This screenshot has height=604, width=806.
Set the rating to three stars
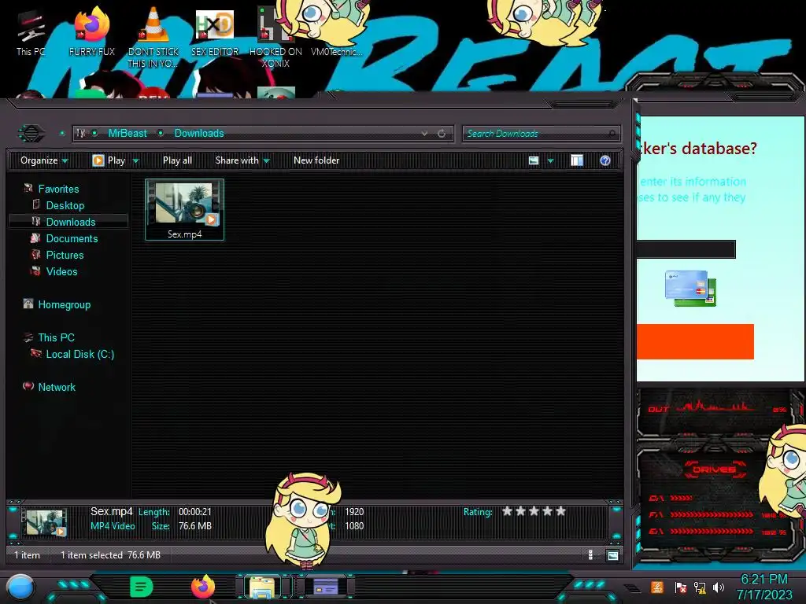(x=534, y=511)
